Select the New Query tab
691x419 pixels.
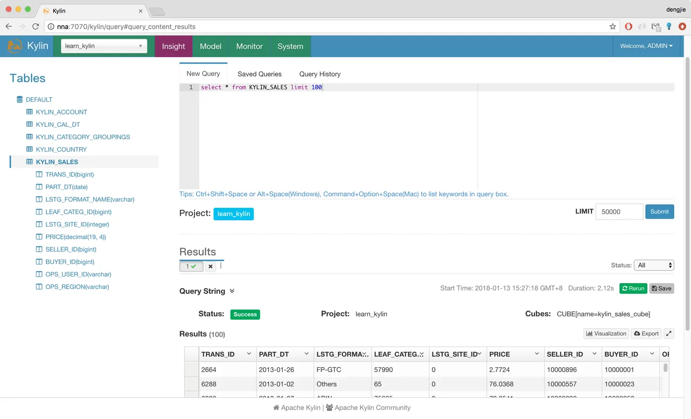point(203,74)
